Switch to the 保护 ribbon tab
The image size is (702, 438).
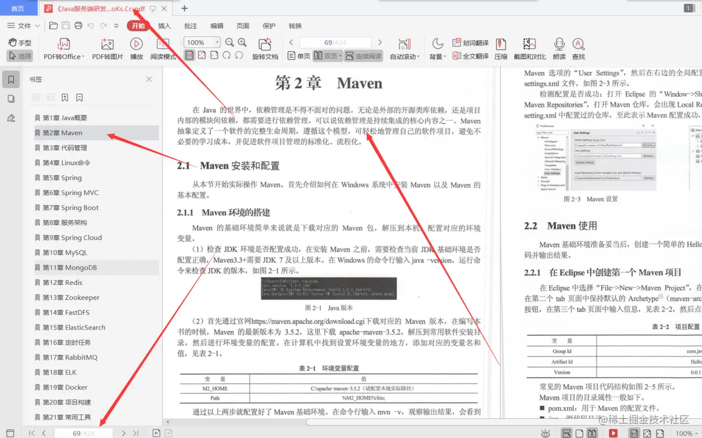[269, 25]
